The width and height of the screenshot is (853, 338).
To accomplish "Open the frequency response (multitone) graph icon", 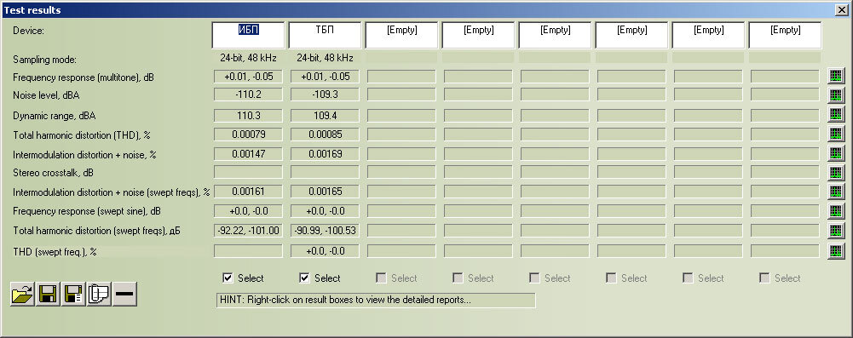I will [836, 76].
